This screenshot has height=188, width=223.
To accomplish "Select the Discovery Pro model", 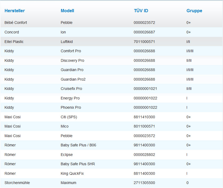I will [72, 60].
